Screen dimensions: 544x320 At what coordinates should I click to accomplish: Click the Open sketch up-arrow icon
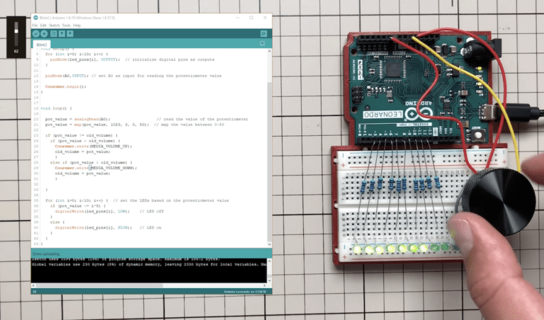click(62, 33)
